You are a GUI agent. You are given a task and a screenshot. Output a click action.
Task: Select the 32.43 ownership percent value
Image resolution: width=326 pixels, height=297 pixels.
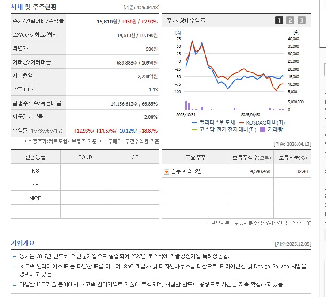tap(302, 171)
